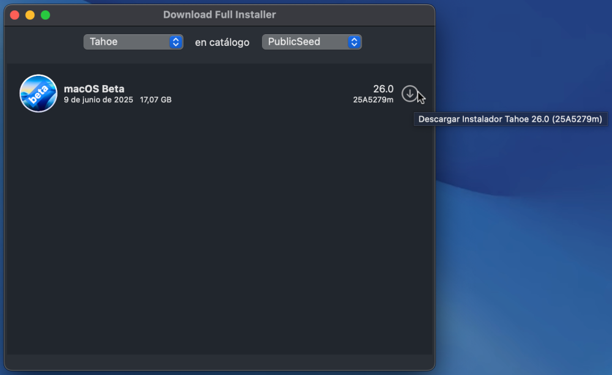Click the Descargar Instalador Tahoe tooltip

coord(510,119)
